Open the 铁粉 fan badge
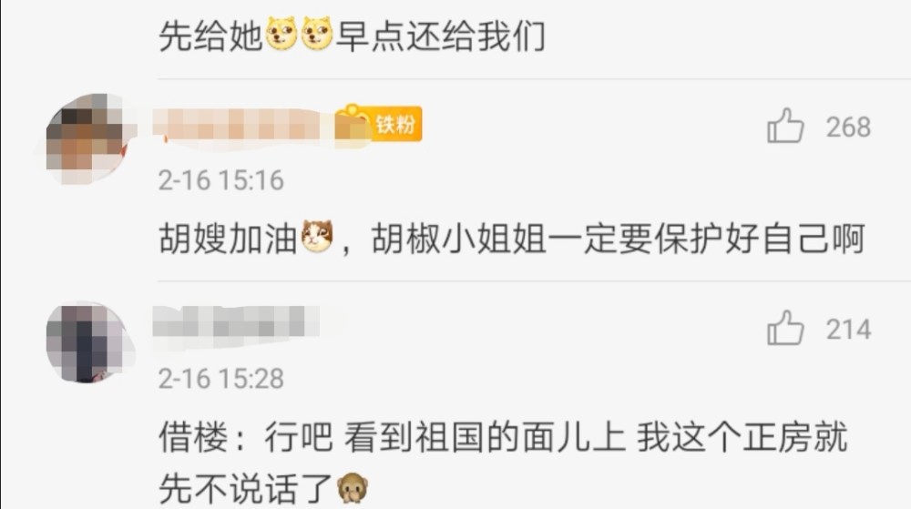 (x=378, y=123)
